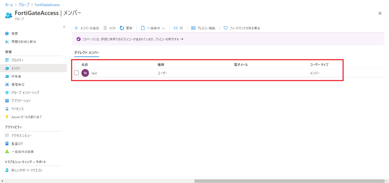Click the プロパティ bars icon

(x=7, y=60)
